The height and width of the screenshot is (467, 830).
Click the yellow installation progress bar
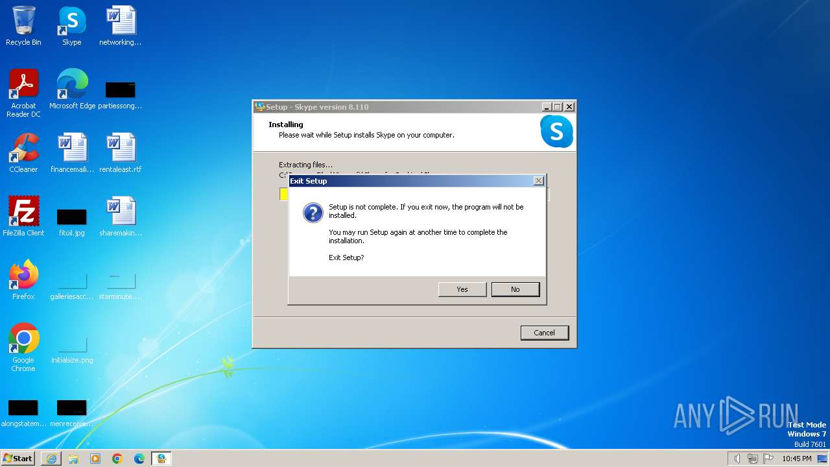click(x=284, y=194)
